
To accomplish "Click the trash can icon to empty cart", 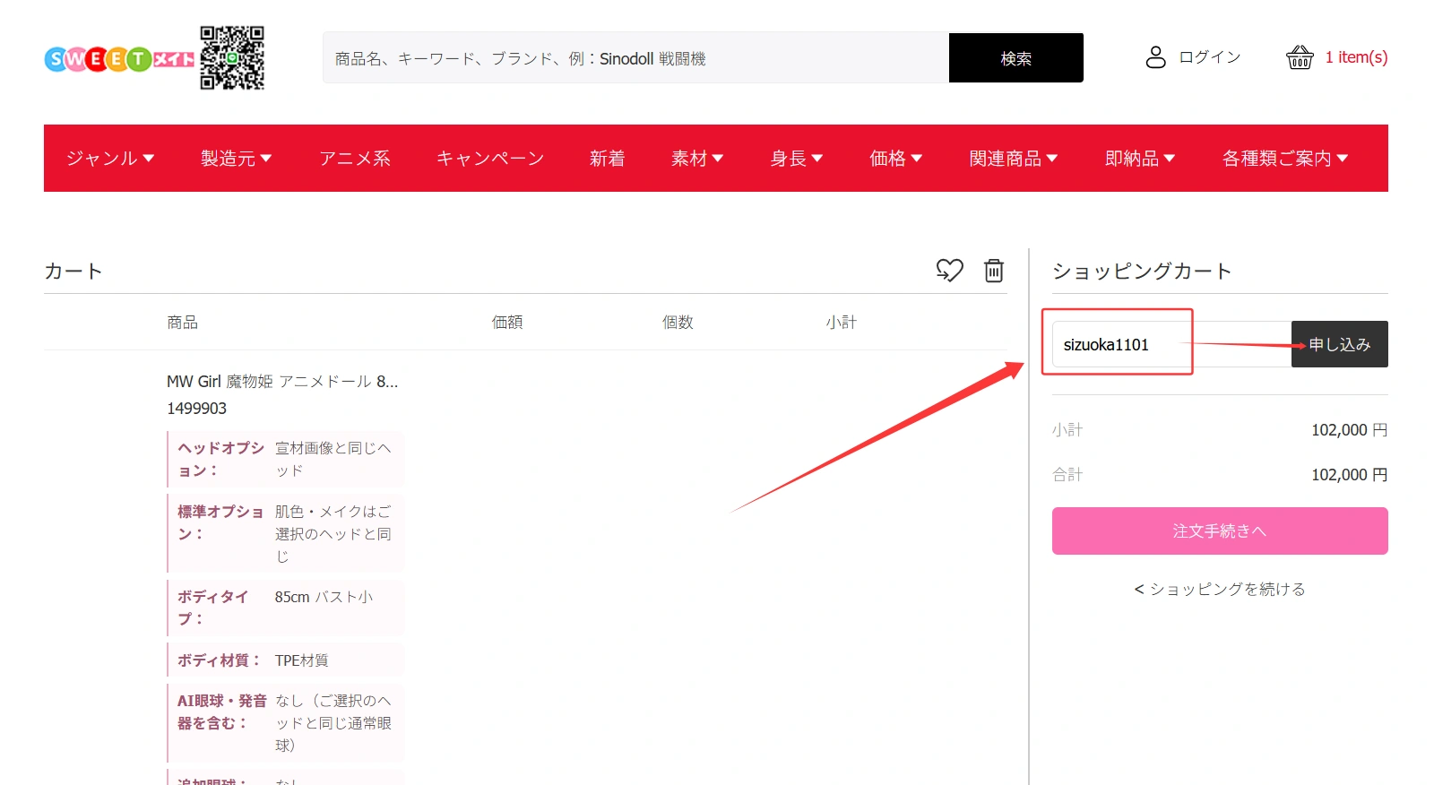I will coord(994,270).
